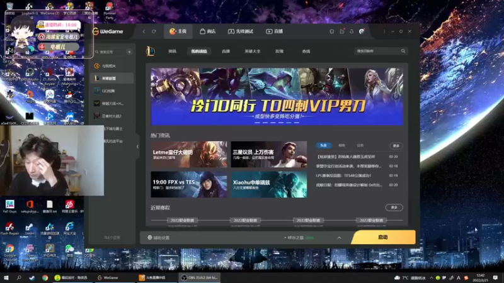This screenshot has height=283, width=504.
Task: Select 忍者村大战2 in the sidebar
Action: pyautogui.click(x=112, y=116)
